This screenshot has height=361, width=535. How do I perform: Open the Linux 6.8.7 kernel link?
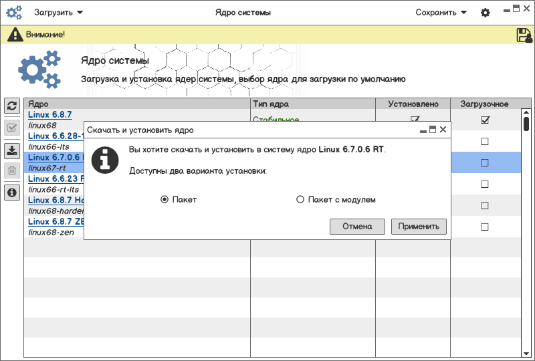coord(49,115)
